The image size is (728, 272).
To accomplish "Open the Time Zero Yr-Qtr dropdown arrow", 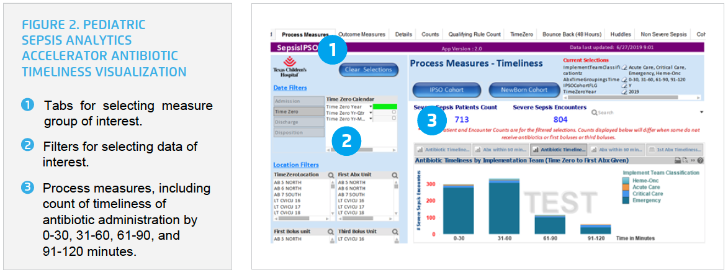I will click(371, 112).
